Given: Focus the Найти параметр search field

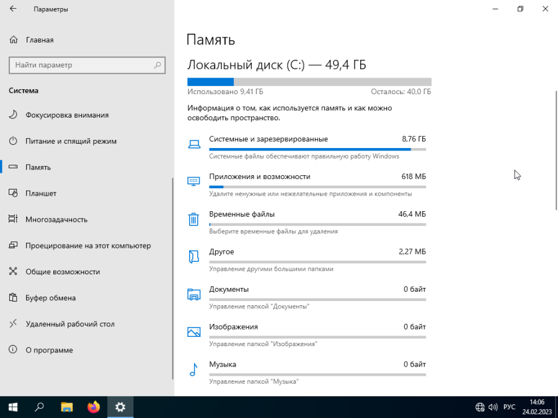Looking at the screenshot, I should click(x=87, y=65).
